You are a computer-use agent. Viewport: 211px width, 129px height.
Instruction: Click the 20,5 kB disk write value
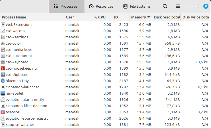(202, 62)
